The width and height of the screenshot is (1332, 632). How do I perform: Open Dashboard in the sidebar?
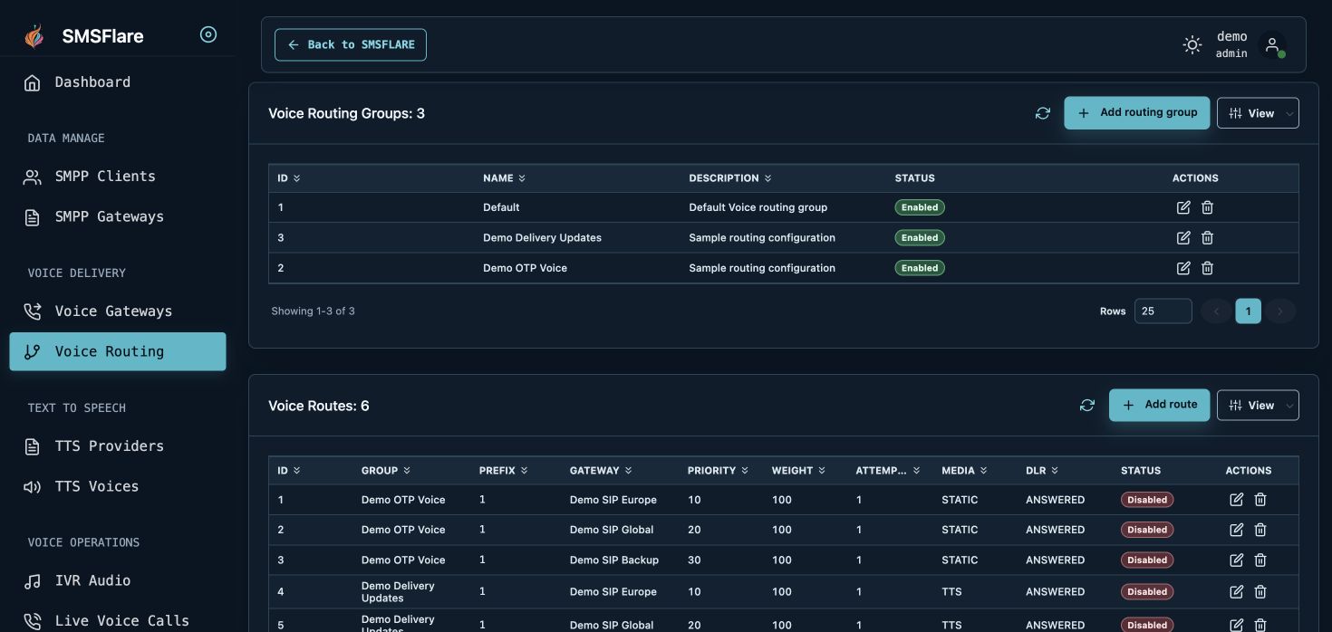[x=118, y=82]
